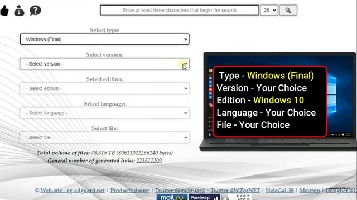The width and height of the screenshot is (357, 200).
Task: Visit the Twitter @rgadguard link
Action: tap(180, 191)
